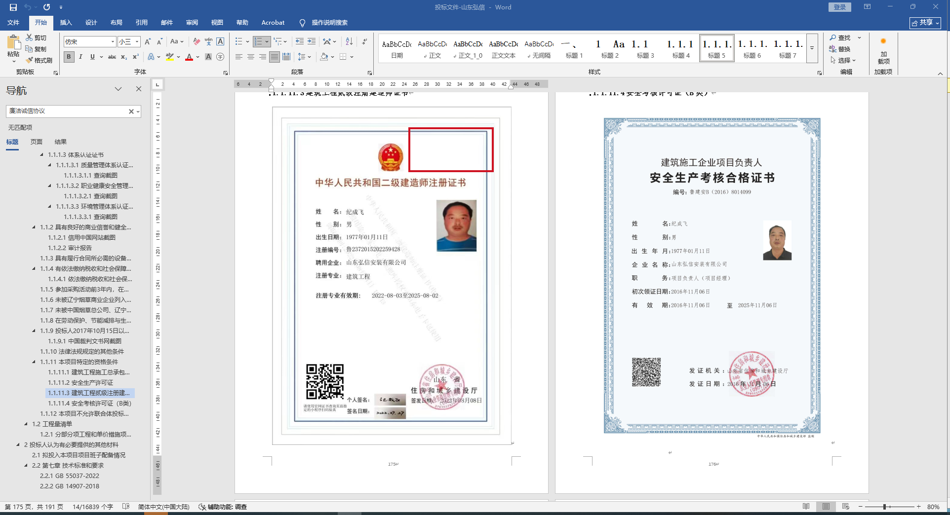The image size is (950, 515).
Task: Click the 登录 sign-in button
Action: 839,7
